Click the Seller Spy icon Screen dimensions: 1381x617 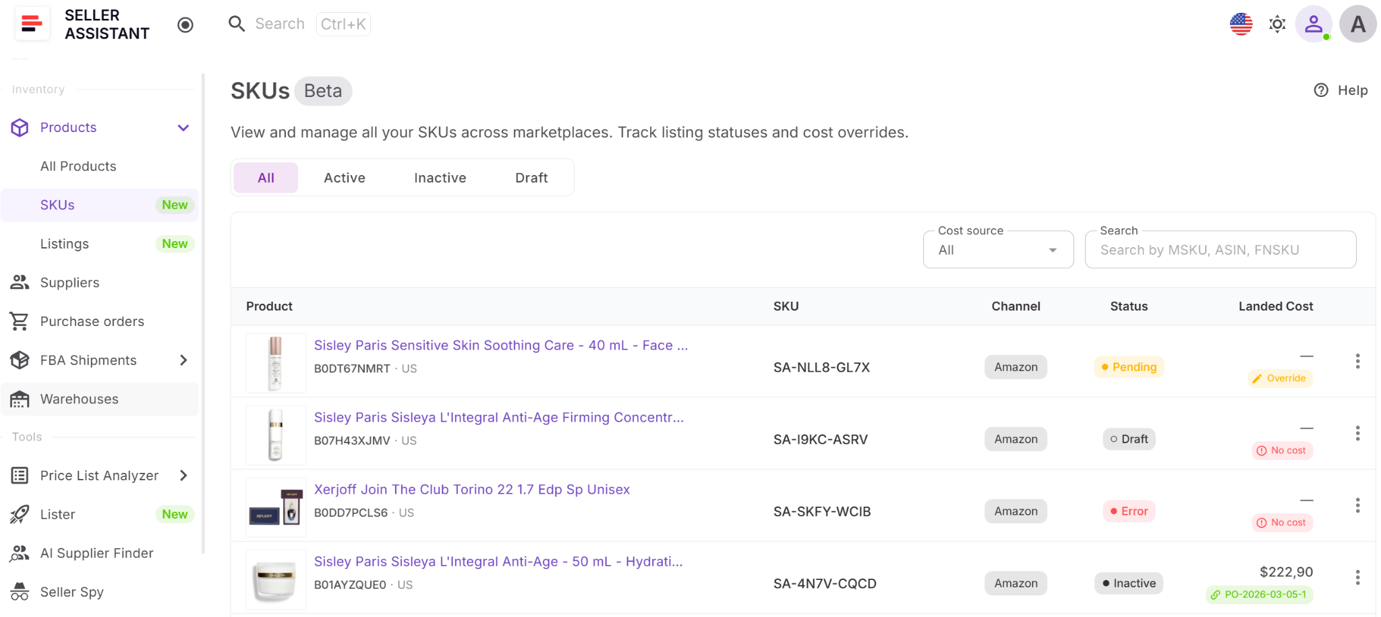20,592
